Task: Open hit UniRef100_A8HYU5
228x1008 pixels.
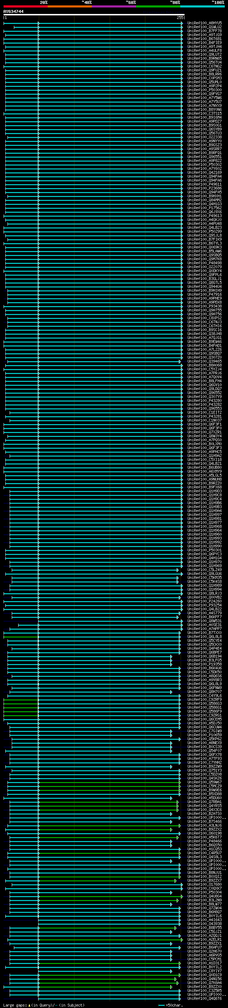Action: [204, 23]
